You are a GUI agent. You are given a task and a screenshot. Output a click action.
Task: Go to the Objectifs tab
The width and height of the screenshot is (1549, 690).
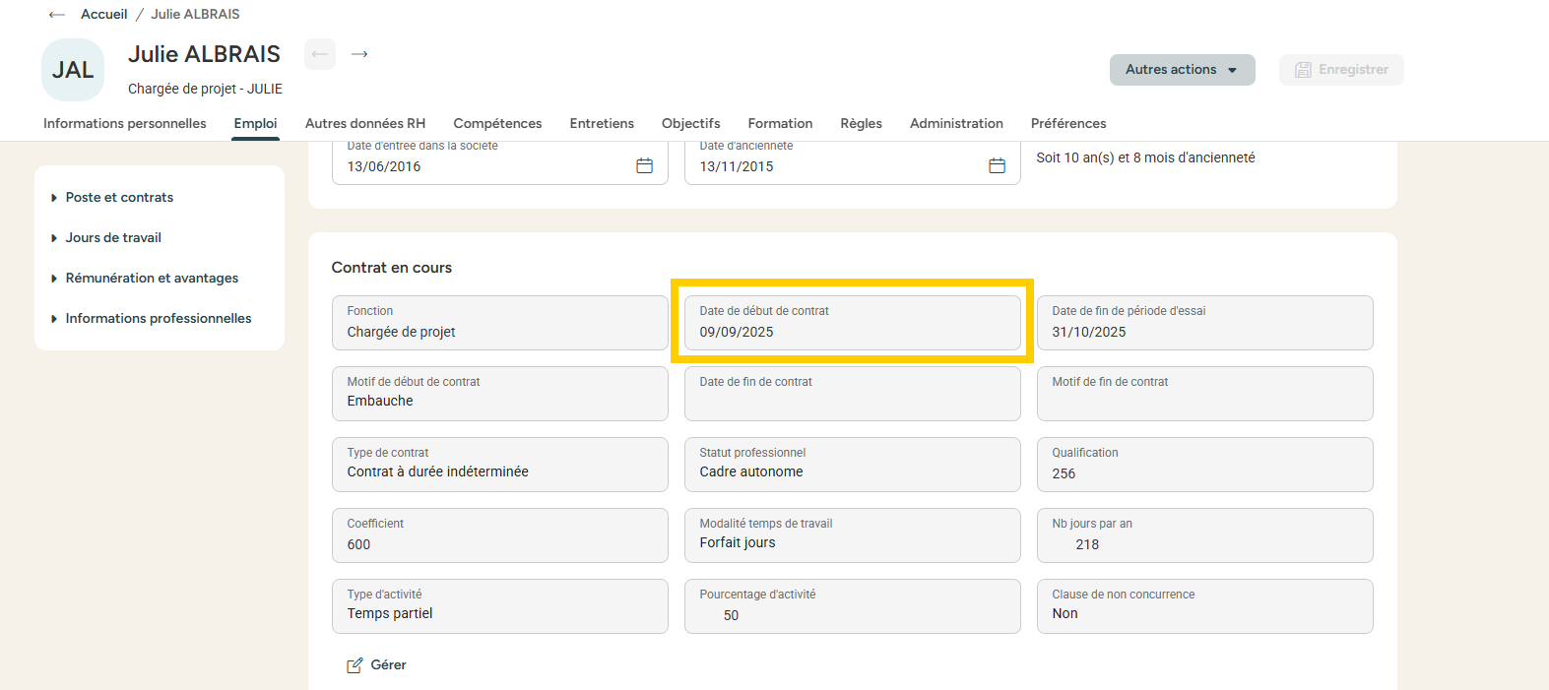coord(691,123)
